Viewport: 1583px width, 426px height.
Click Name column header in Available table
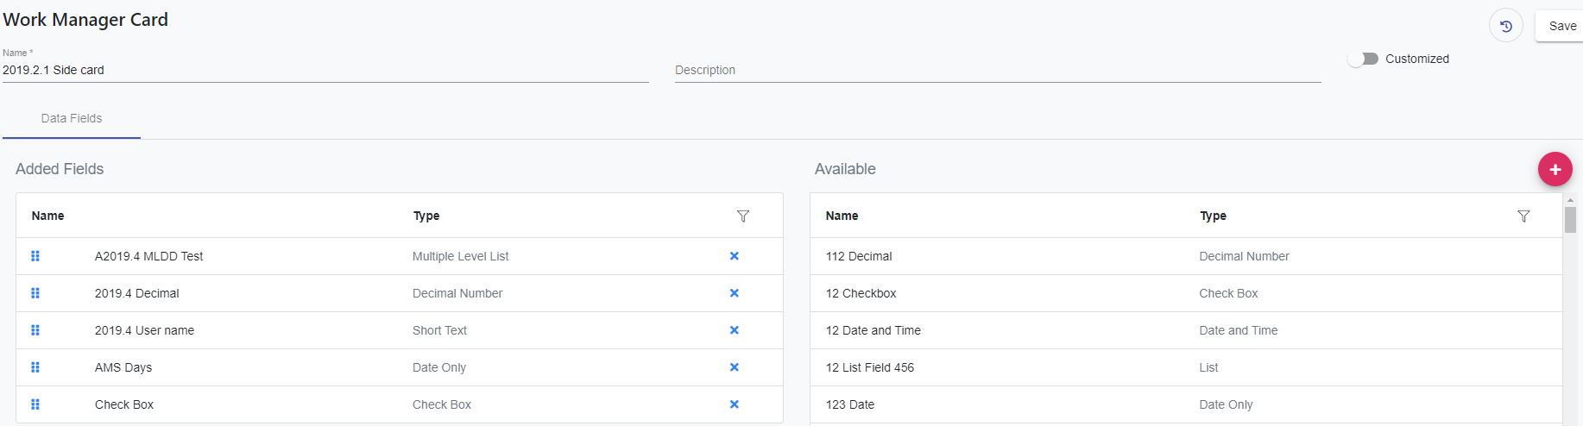[x=842, y=216]
